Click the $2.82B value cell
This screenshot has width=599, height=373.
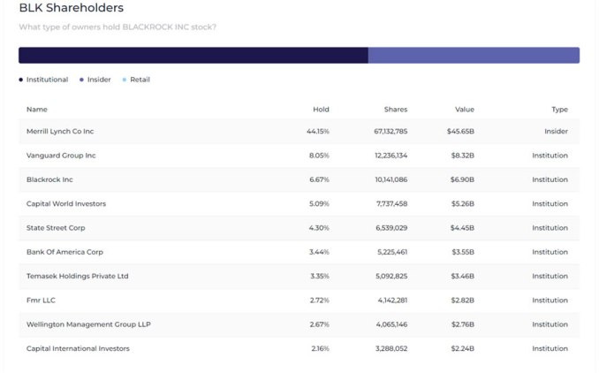click(462, 300)
